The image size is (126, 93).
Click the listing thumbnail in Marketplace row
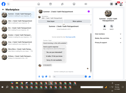39,17
